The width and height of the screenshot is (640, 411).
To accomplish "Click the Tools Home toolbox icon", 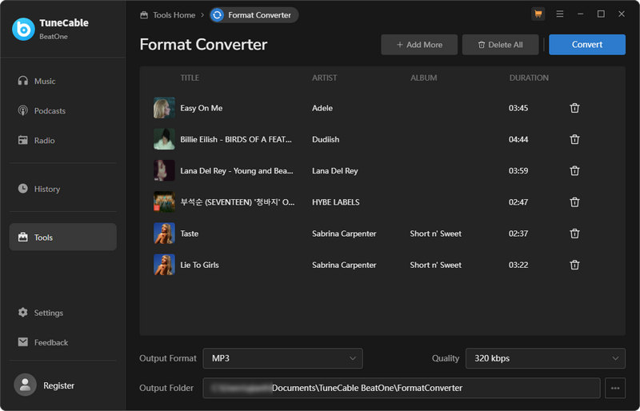I will coord(144,15).
